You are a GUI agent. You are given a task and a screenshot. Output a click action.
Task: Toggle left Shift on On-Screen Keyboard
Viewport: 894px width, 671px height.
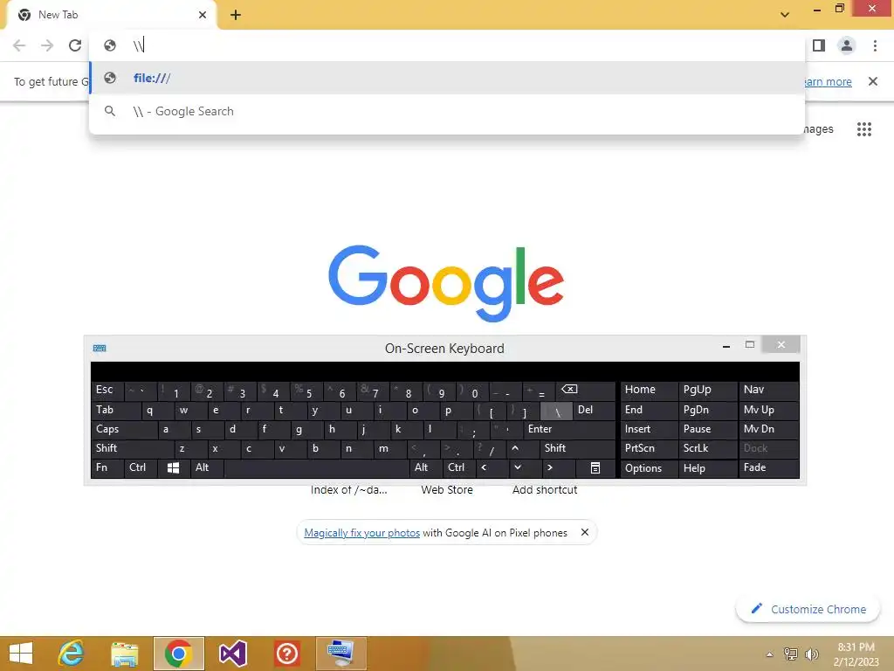point(133,448)
